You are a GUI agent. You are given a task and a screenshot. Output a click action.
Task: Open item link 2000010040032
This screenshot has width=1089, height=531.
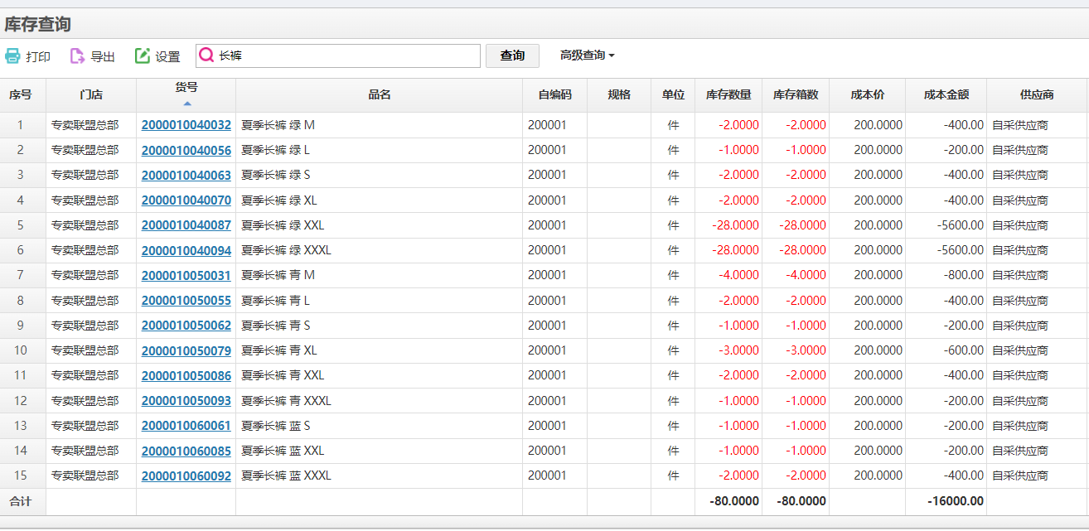pyautogui.click(x=186, y=124)
